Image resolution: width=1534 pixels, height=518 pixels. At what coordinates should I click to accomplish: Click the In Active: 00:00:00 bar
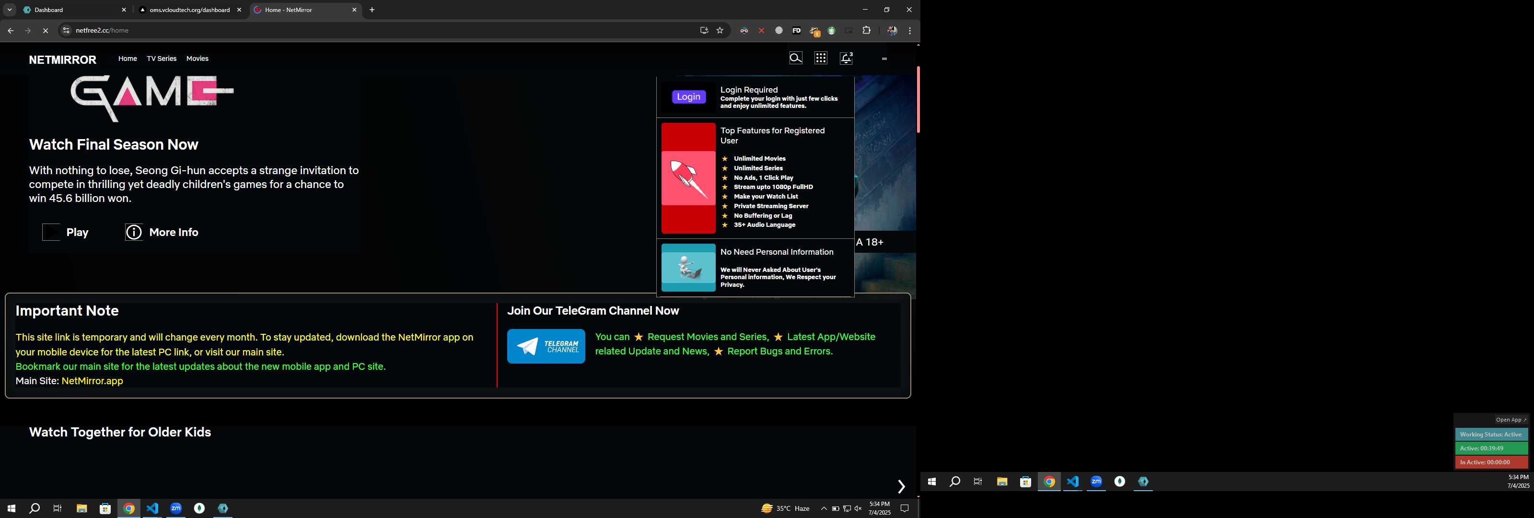coord(1491,462)
